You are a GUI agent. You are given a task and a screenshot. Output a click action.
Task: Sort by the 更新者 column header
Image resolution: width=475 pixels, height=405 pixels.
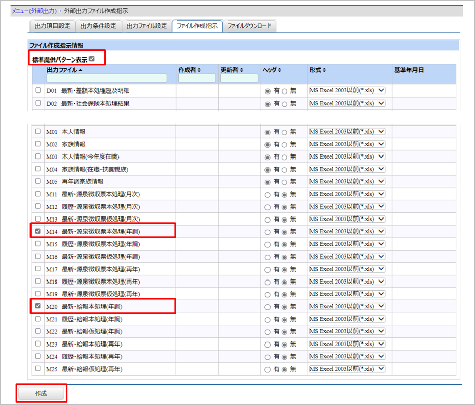click(232, 70)
